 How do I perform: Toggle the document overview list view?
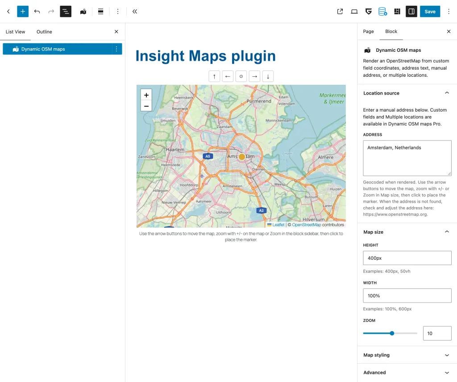pos(66,11)
